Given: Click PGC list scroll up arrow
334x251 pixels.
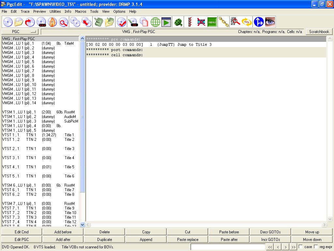Looking at the screenshot, I should pyautogui.click(x=82, y=39).
